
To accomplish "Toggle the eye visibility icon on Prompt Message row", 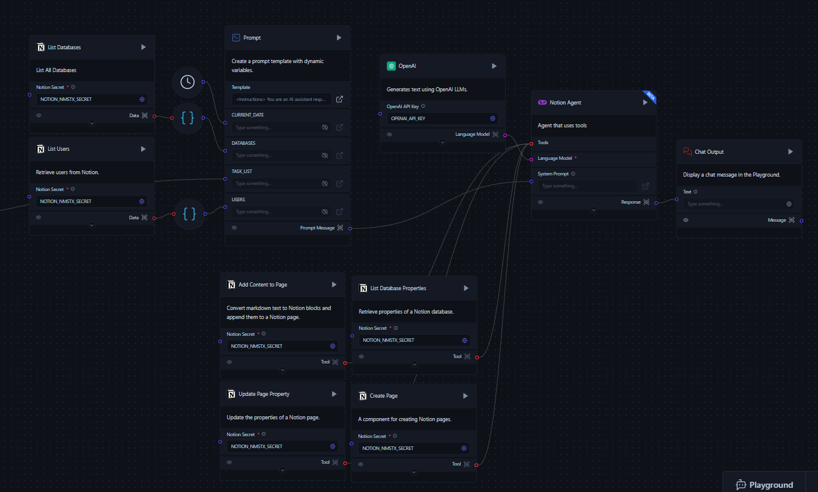I will [x=234, y=227].
